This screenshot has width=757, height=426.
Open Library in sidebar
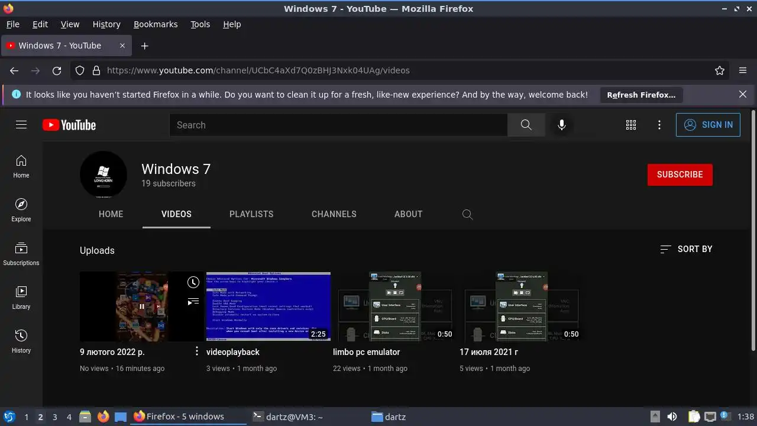21,298
